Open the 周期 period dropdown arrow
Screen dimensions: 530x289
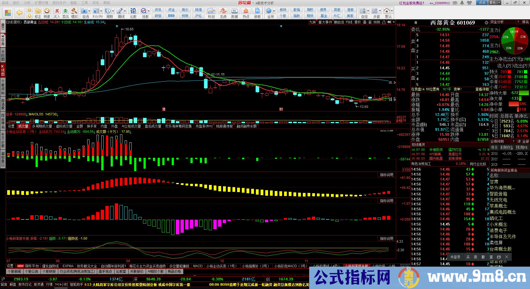[113, 10]
